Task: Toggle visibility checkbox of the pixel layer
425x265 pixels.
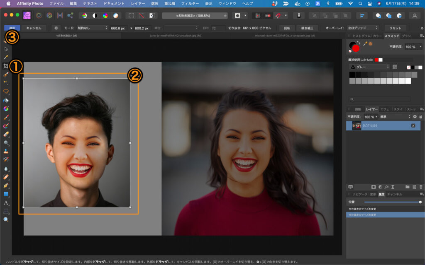Action: pos(413,125)
